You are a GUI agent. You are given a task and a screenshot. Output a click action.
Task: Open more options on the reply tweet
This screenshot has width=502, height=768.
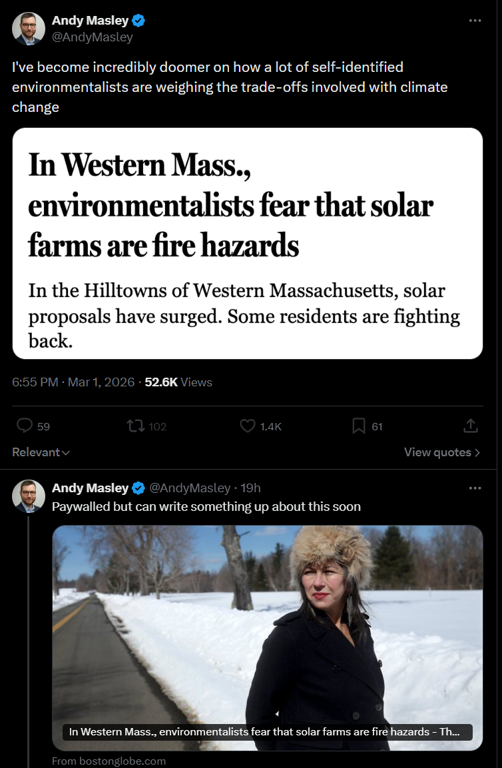[474, 488]
